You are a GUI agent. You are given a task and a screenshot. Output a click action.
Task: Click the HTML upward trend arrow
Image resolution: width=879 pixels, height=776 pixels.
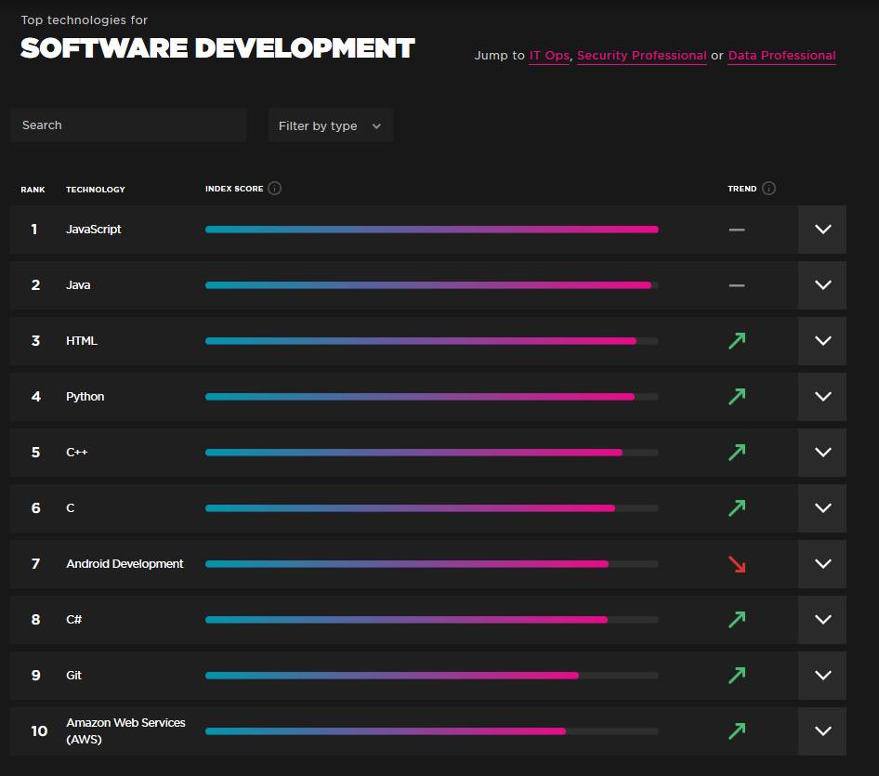tap(737, 341)
